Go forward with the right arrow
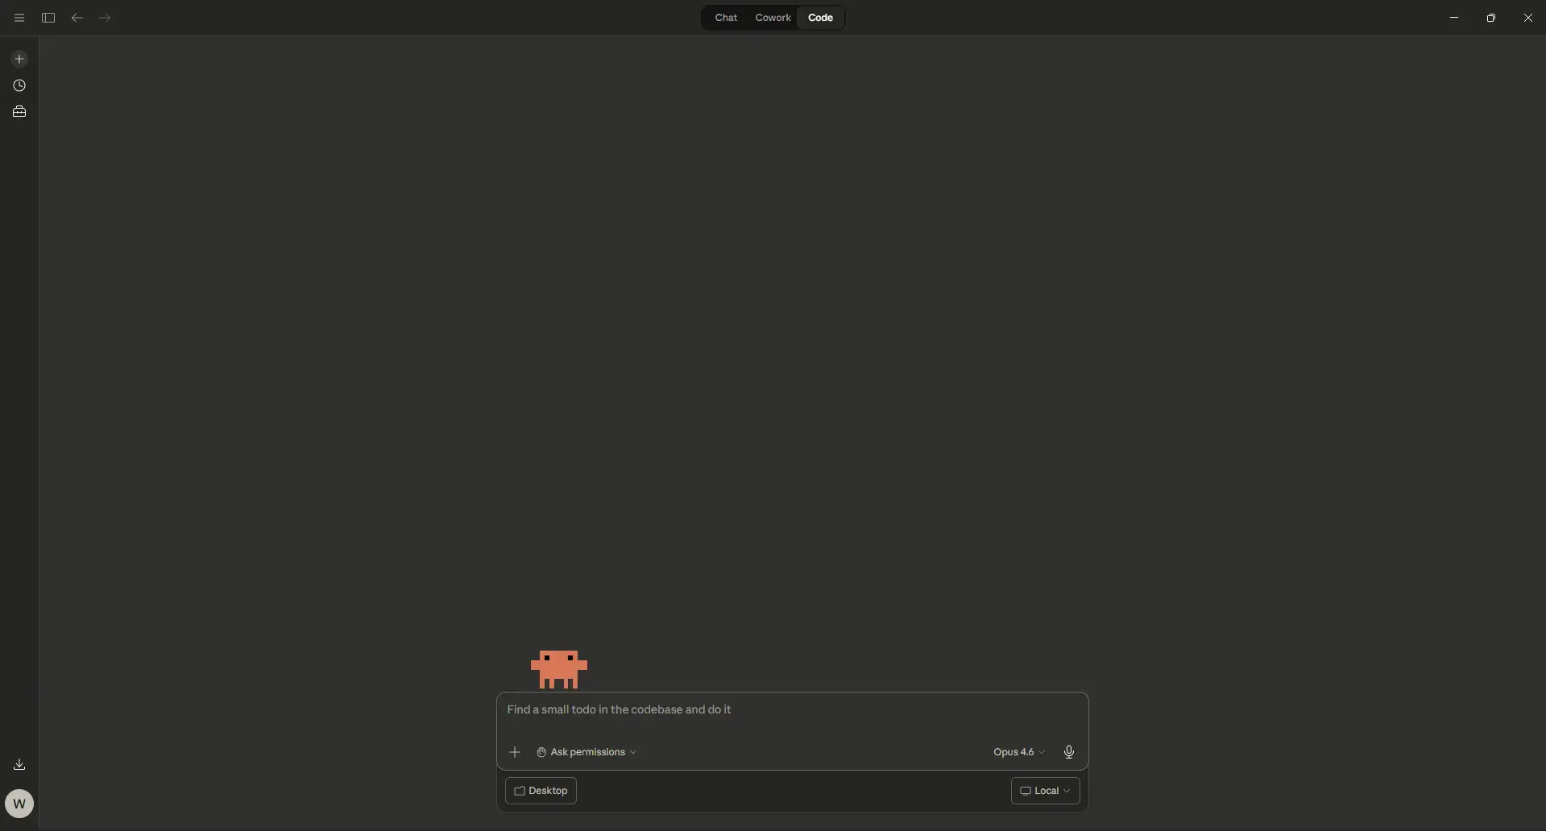1546x831 pixels. [106, 18]
